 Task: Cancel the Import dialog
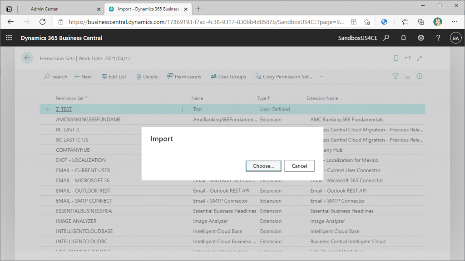point(299,166)
